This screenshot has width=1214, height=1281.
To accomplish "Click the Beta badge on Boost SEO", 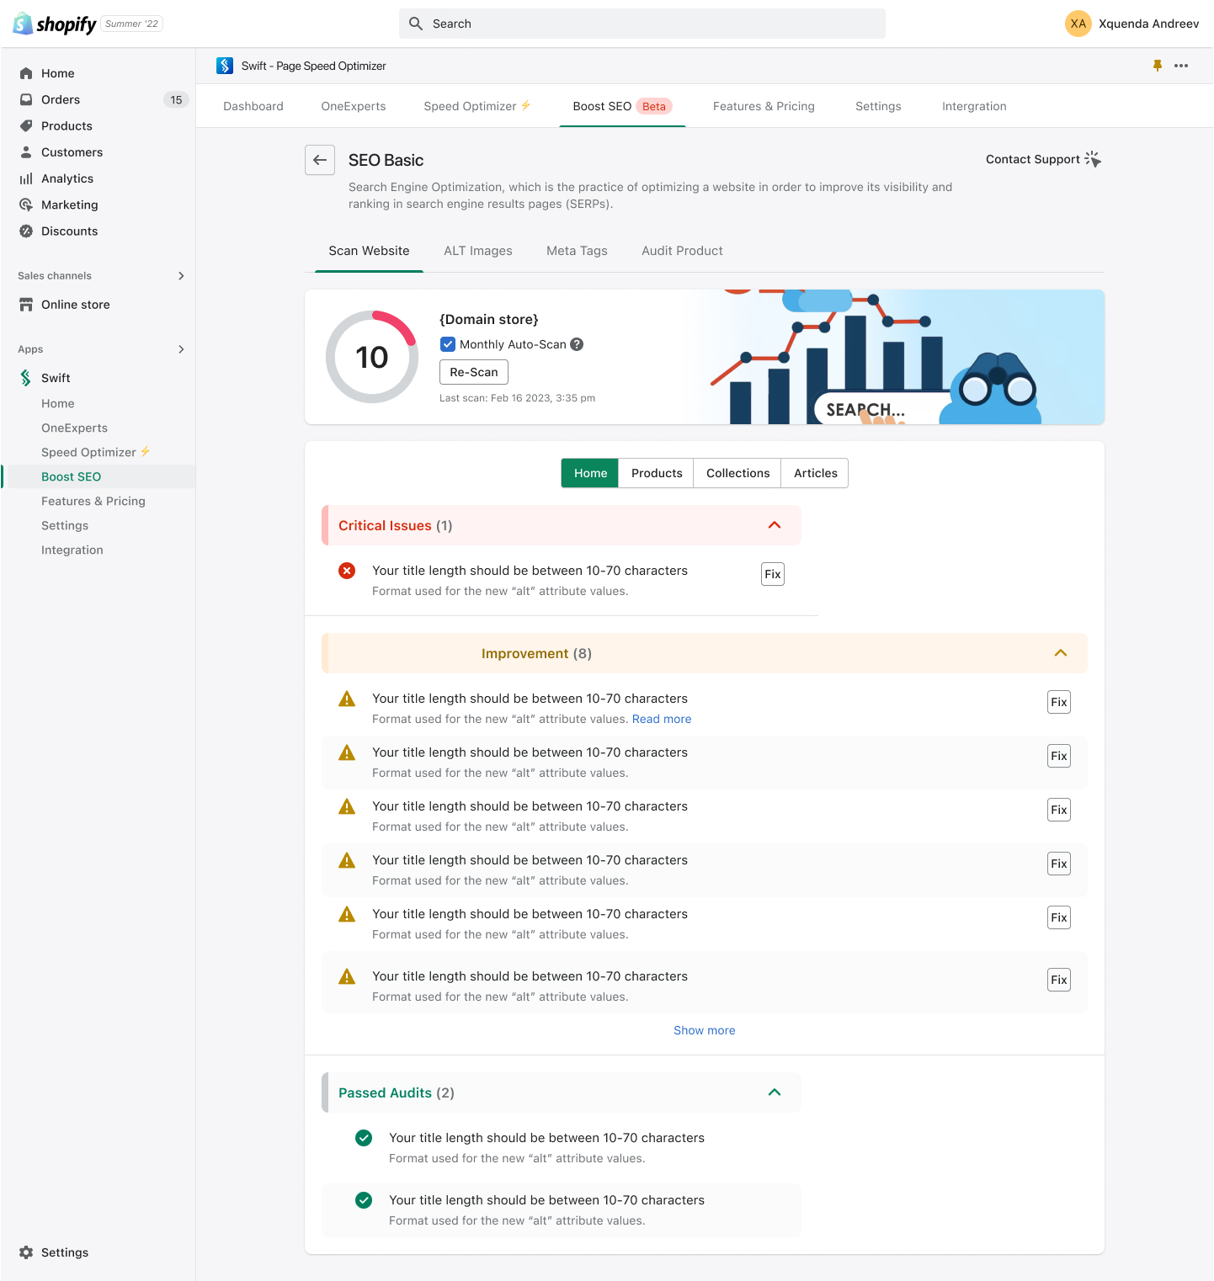I will pos(654,106).
